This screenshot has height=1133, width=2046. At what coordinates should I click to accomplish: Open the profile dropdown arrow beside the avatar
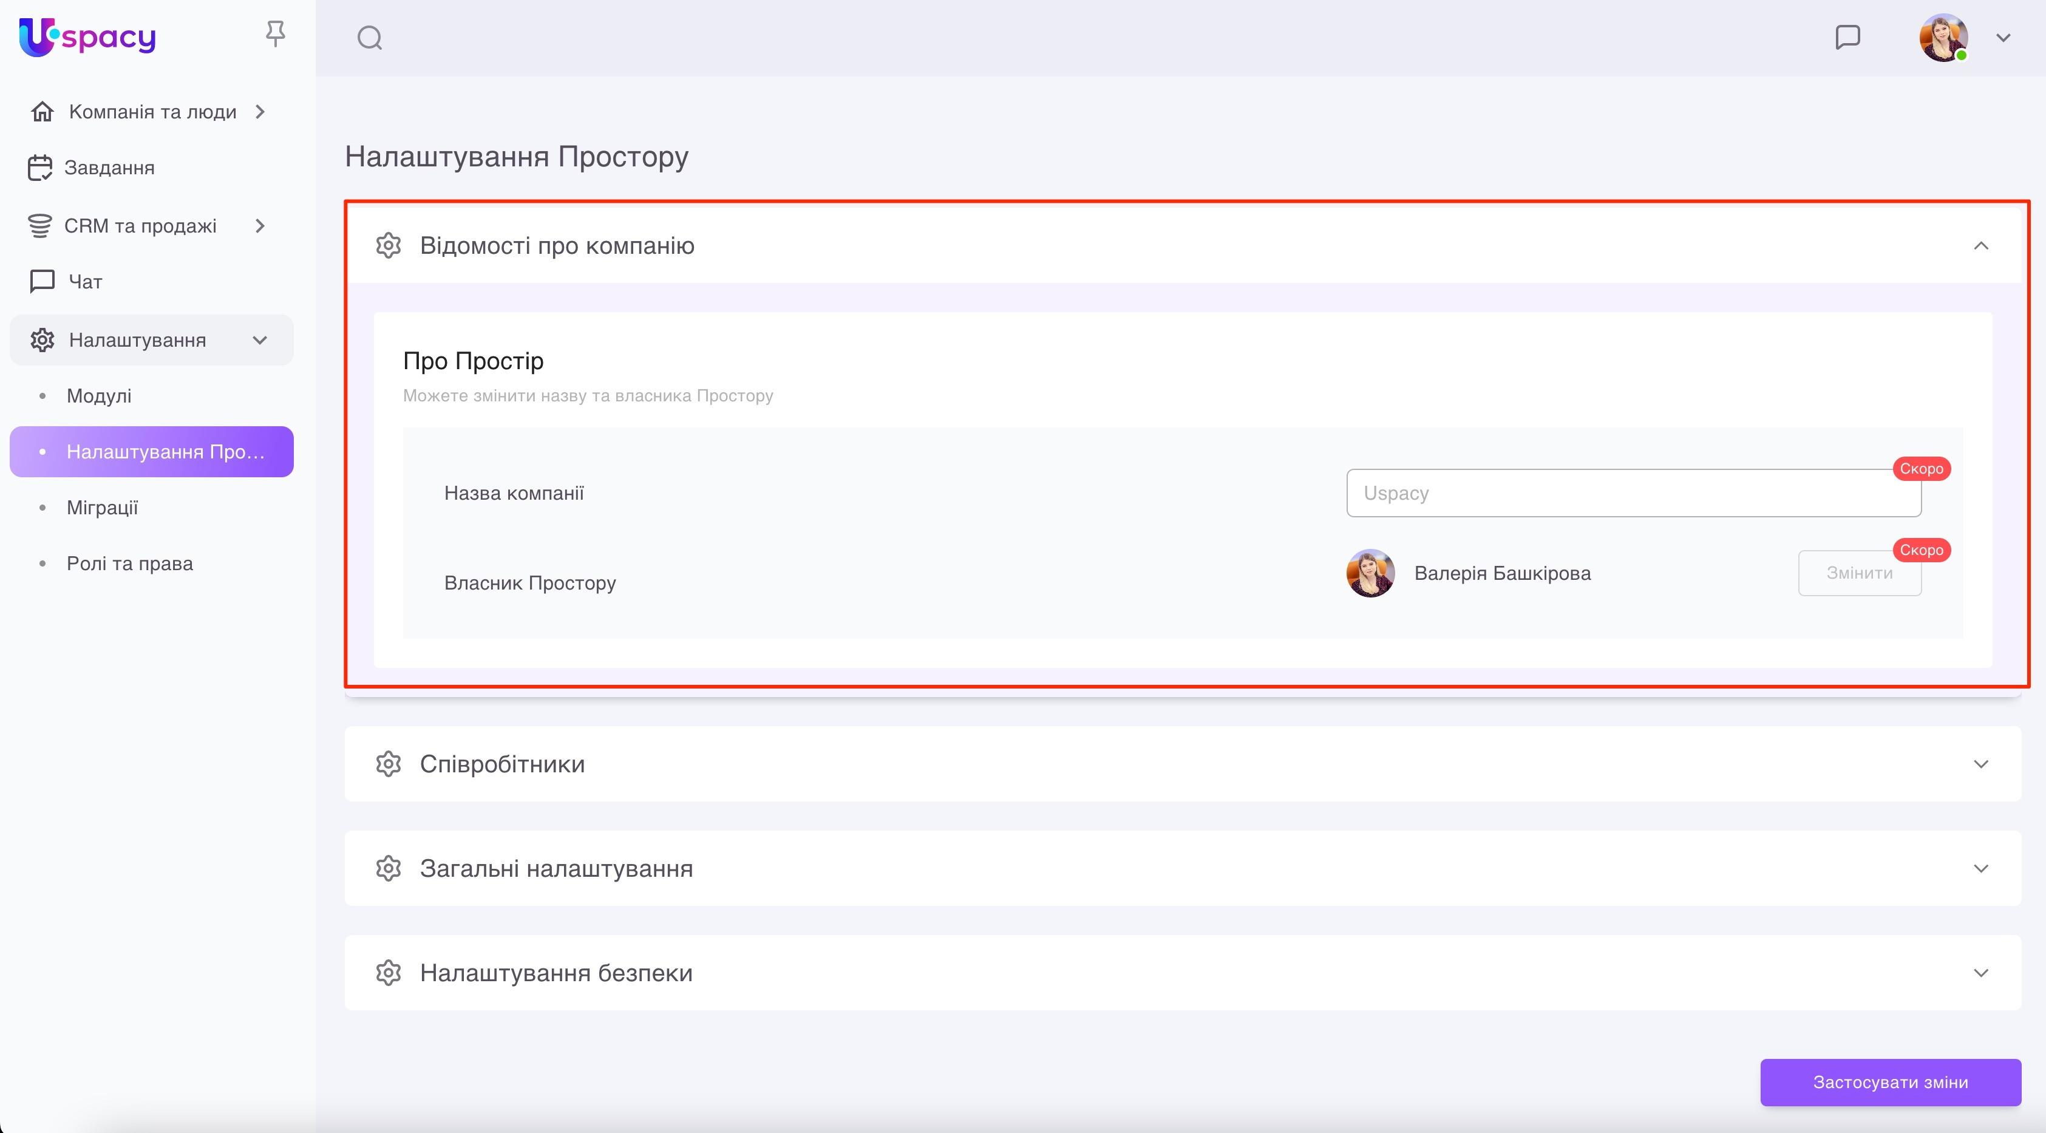2003,38
